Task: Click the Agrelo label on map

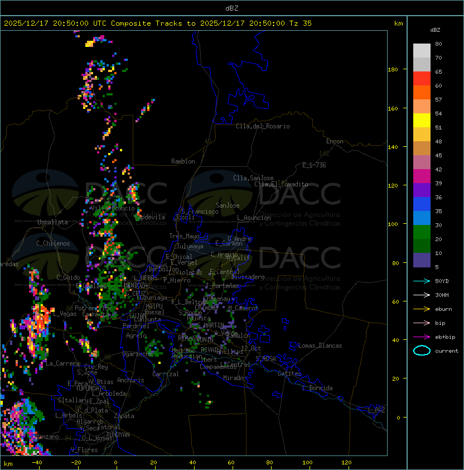Action: [x=136, y=335]
